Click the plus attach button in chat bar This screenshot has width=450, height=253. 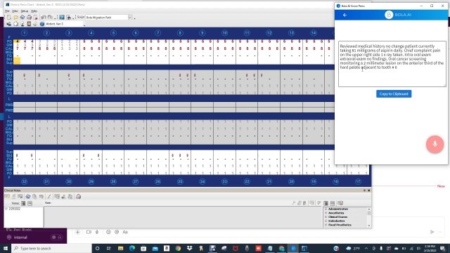(x=77, y=232)
